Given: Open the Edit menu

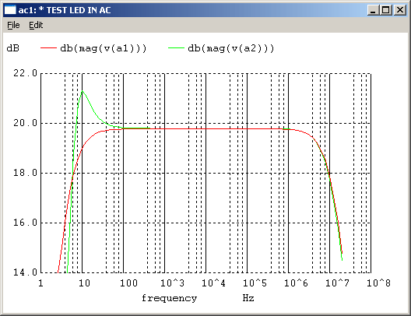Looking at the screenshot, I should tap(36, 25).
